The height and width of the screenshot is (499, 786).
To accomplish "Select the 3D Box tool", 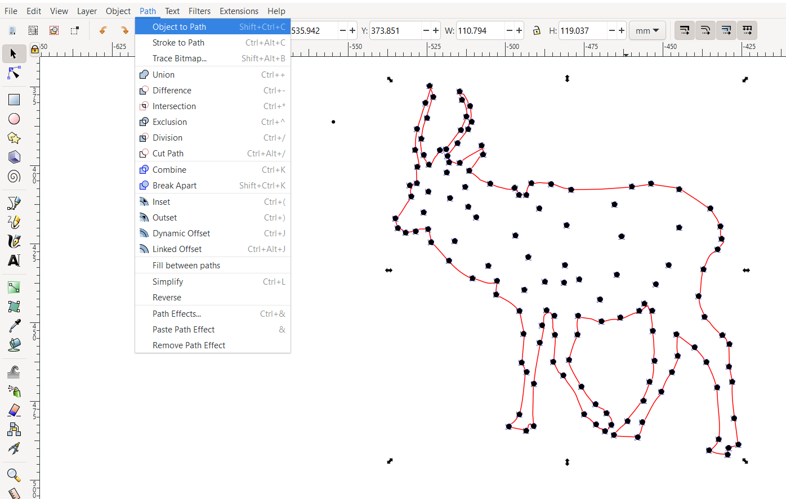I will (x=14, y=157).
